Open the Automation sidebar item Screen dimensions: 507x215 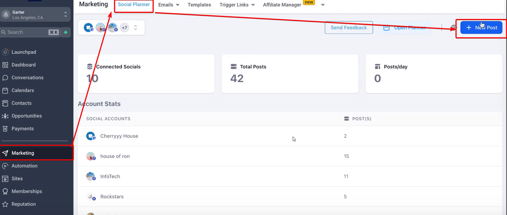click(24, 166)
